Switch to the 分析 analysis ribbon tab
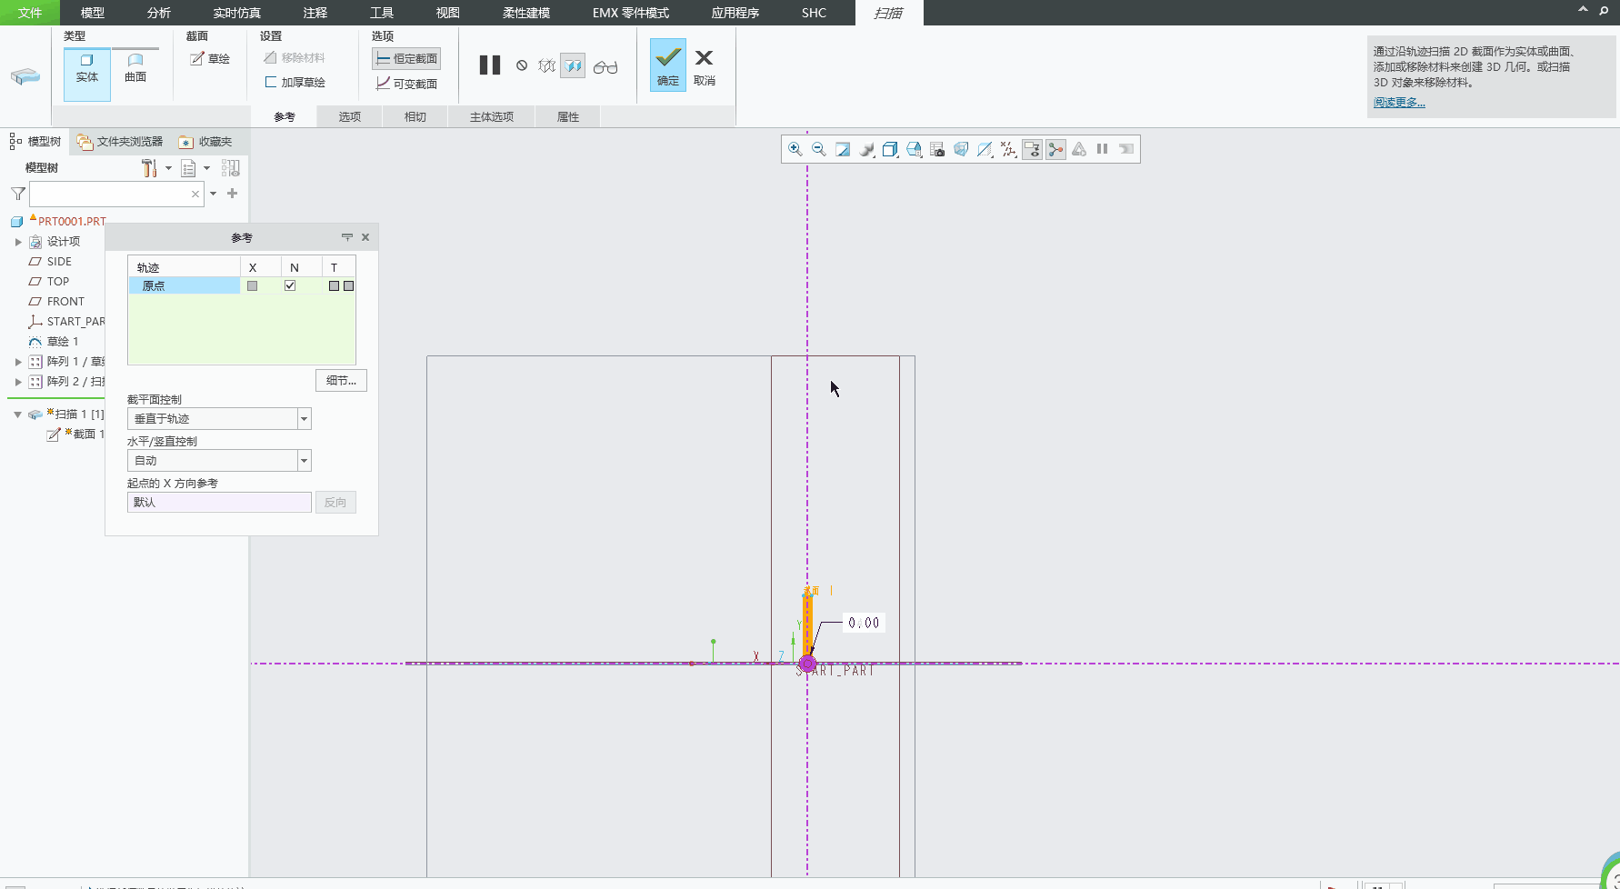The height and width of the screenshot is (889, 1620). [159, 13]
